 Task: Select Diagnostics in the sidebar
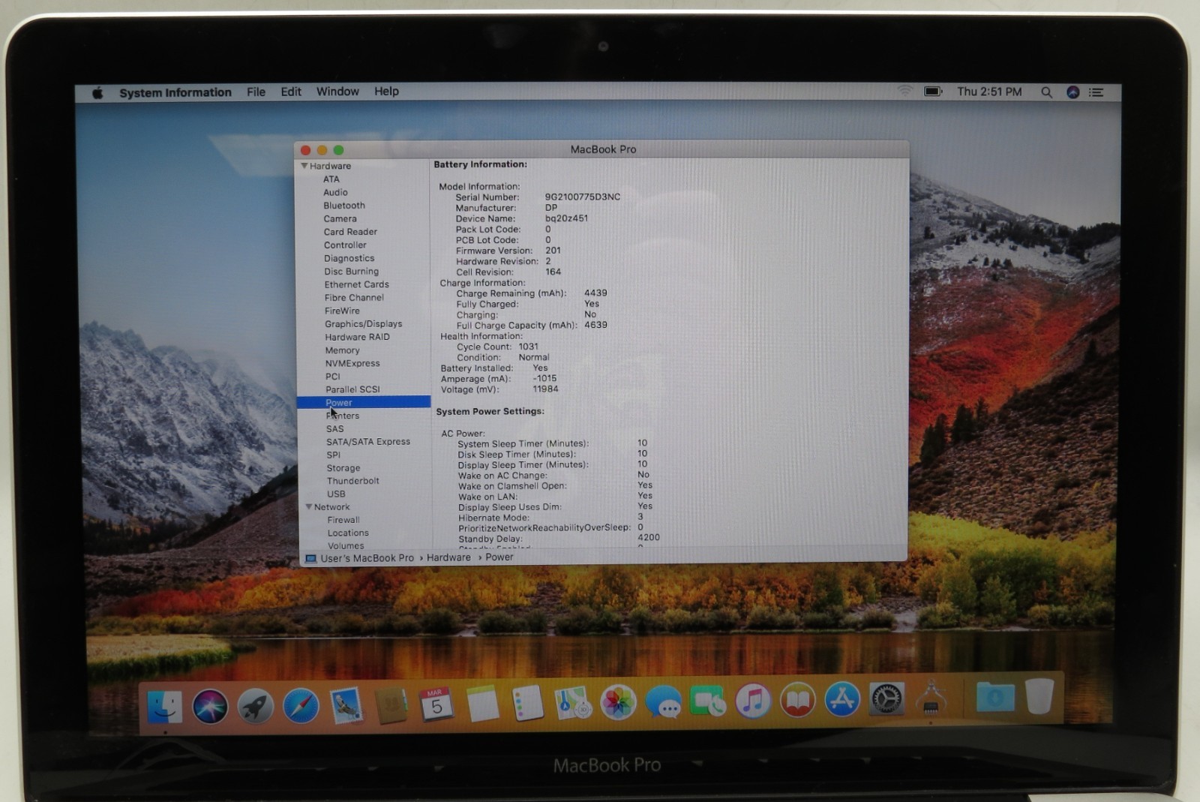pyautogui.click(x=349, y=258)
